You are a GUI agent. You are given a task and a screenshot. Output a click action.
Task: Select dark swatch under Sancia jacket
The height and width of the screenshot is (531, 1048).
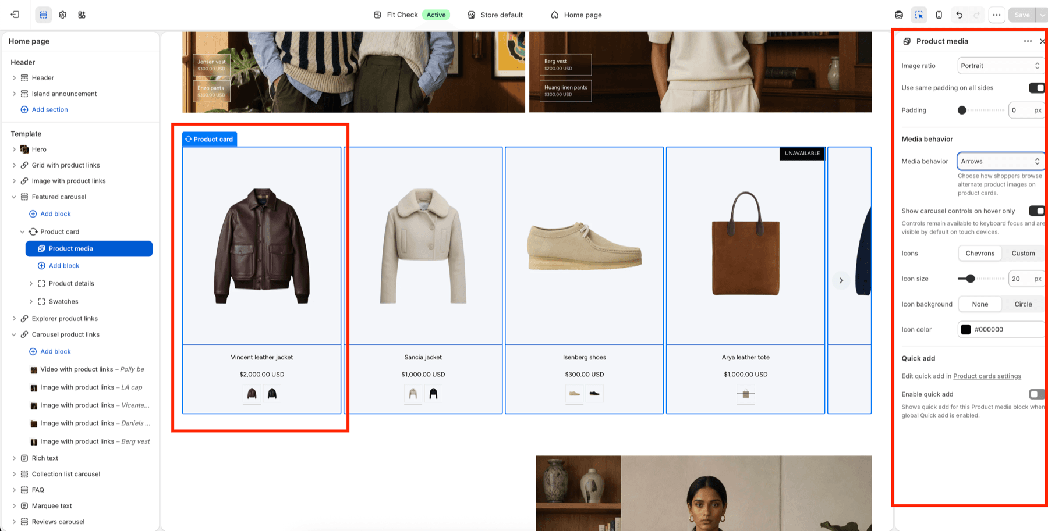pyautogui.click(x=433, y=394)
